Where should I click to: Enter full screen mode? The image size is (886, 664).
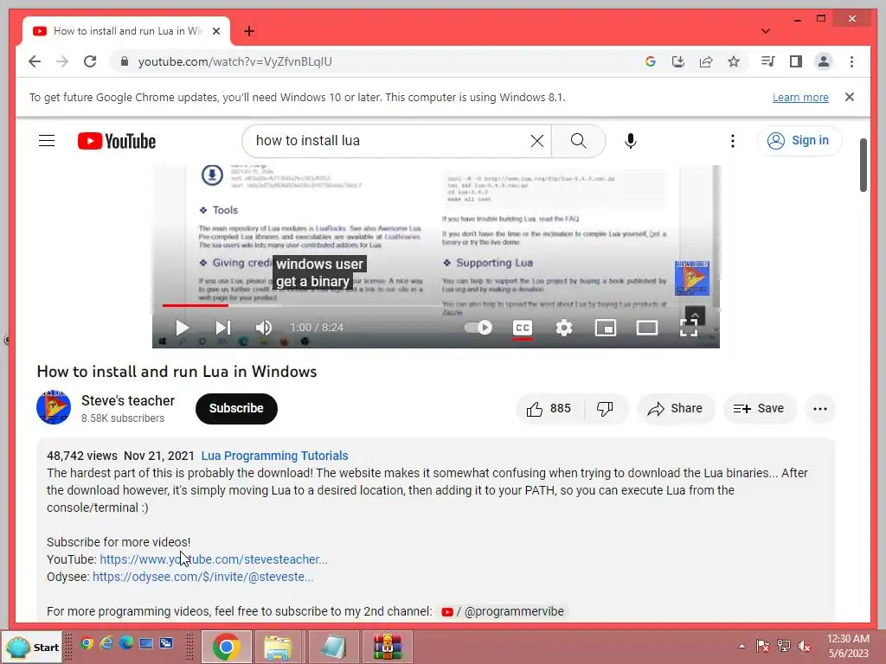689,328
